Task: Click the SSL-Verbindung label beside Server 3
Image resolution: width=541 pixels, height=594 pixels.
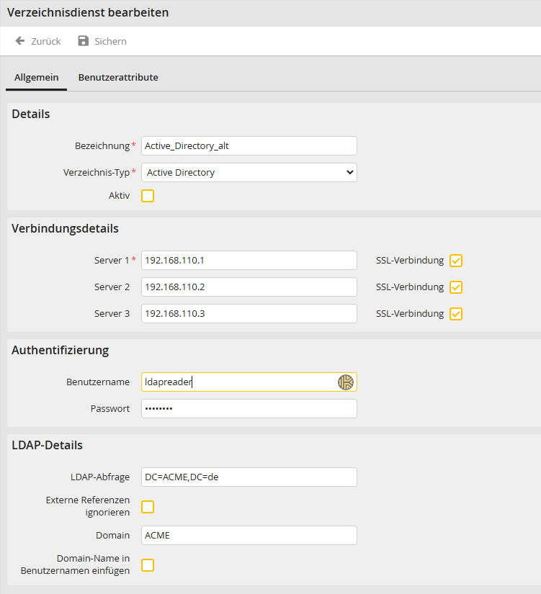Action: (x=410, y=313)
